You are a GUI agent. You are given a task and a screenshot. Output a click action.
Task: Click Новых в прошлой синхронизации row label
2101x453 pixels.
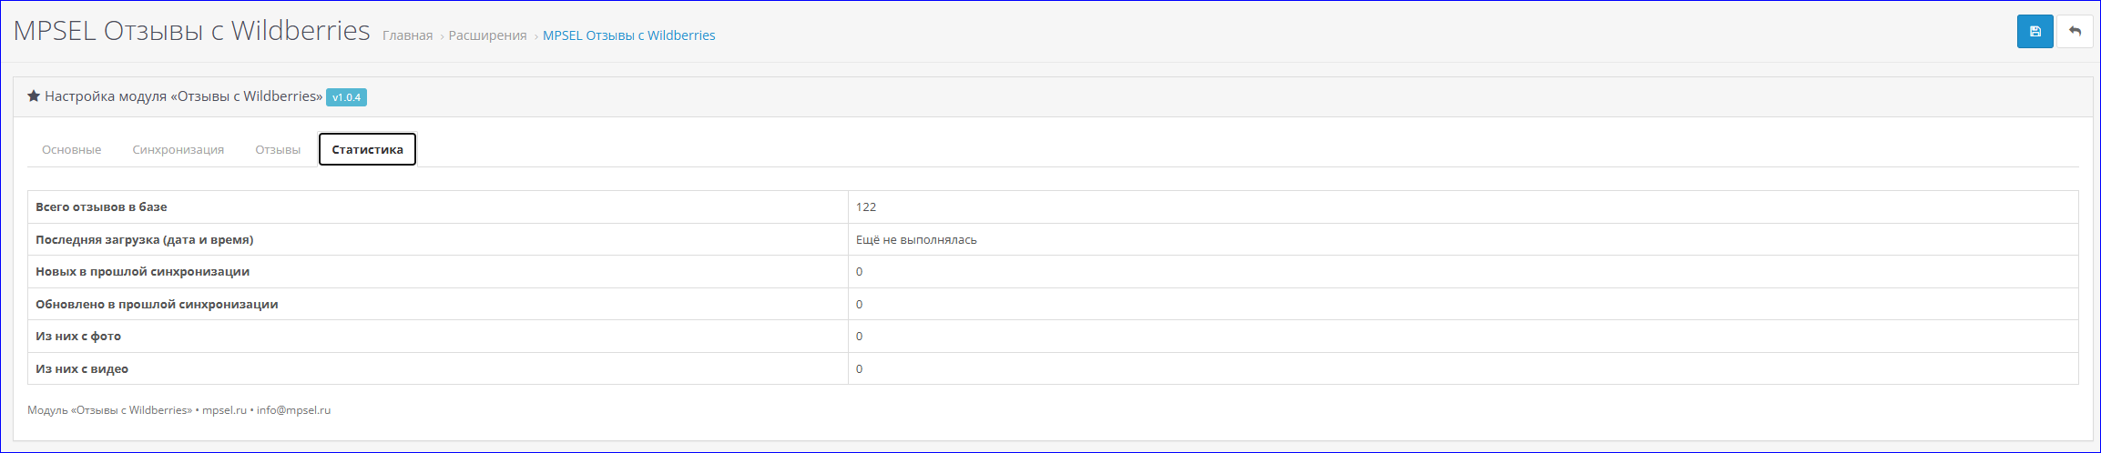[x=142, y=271]
